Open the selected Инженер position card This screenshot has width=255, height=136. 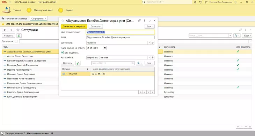coord(153,43)
